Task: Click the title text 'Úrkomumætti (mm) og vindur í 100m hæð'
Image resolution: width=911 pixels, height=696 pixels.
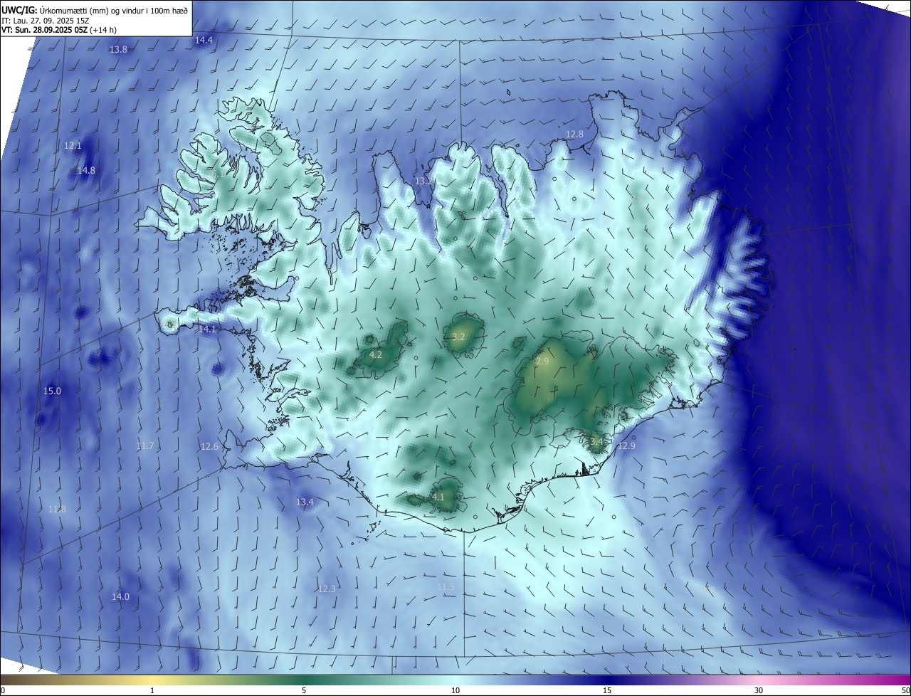Action: (x=113, y=10)
